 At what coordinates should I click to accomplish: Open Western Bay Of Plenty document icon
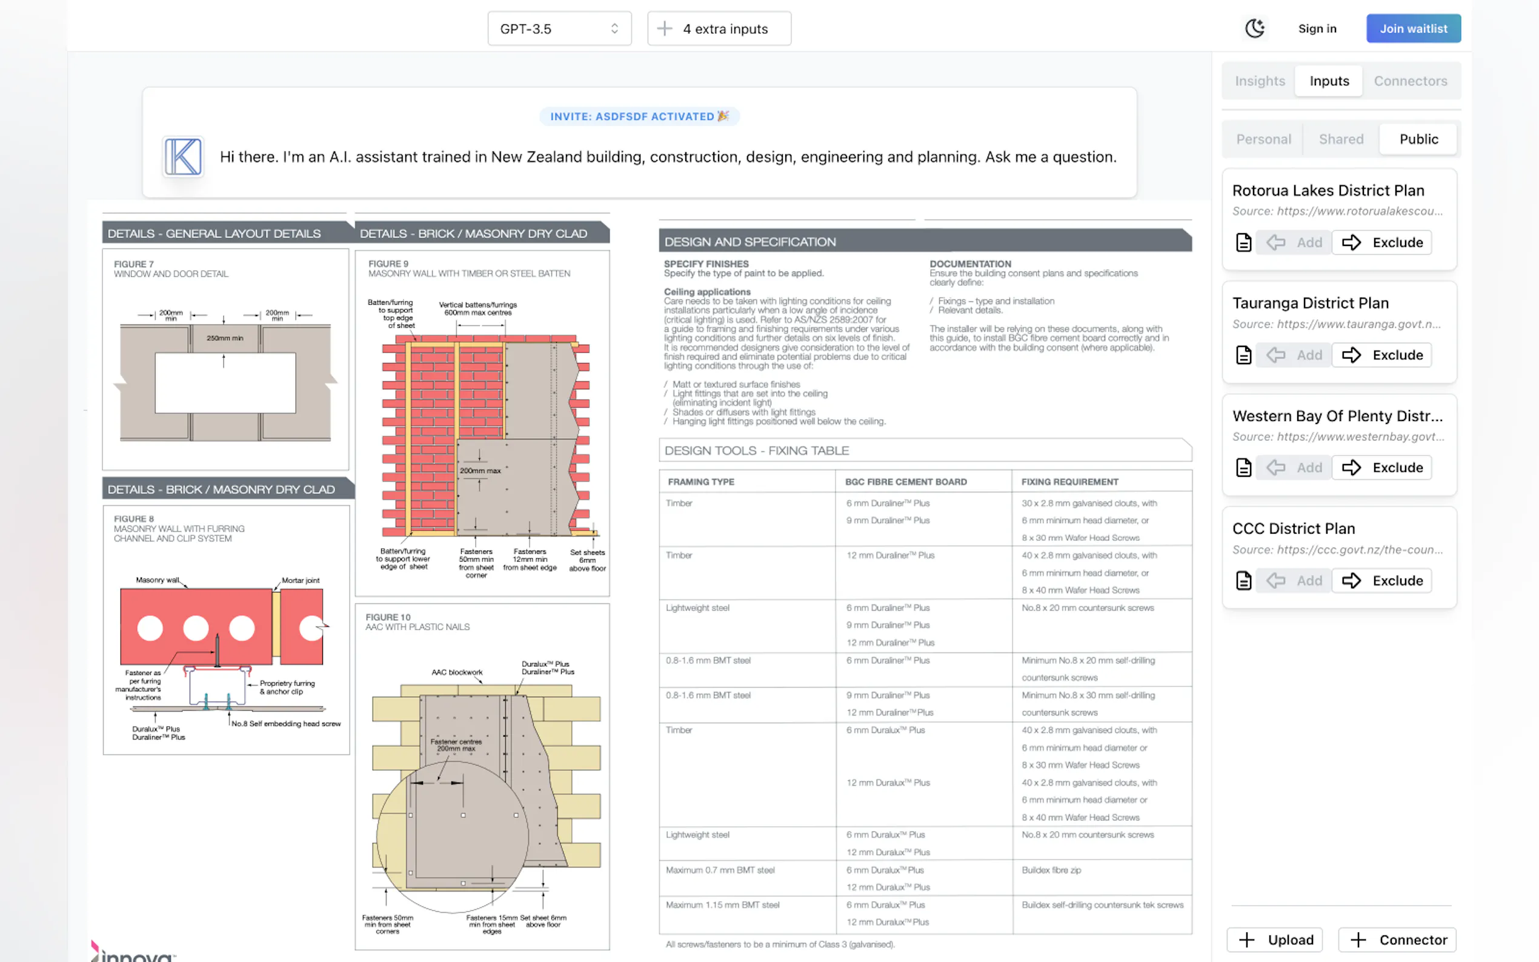(1243, 468)
